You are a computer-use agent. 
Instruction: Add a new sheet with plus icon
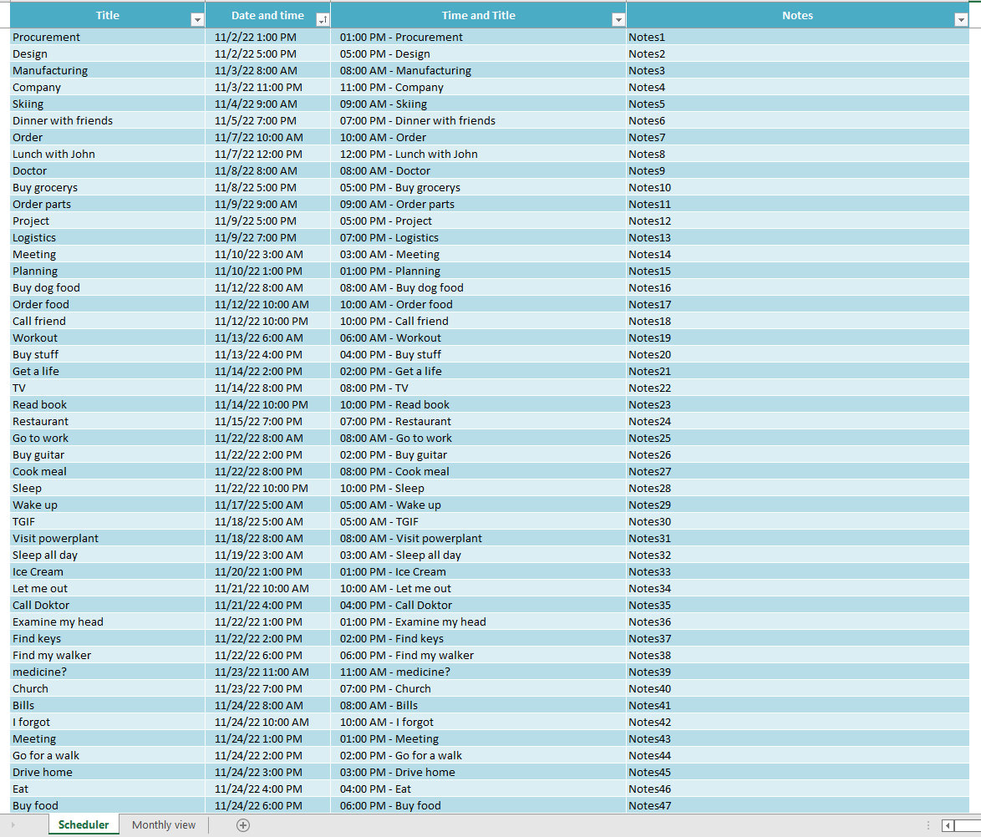point(243,825)
